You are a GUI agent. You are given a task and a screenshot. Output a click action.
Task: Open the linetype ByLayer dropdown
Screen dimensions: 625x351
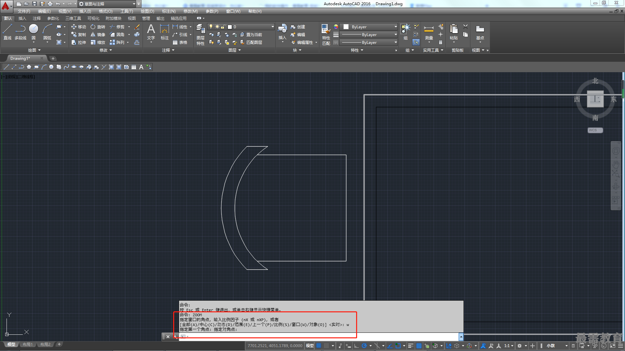click(369, 42)
